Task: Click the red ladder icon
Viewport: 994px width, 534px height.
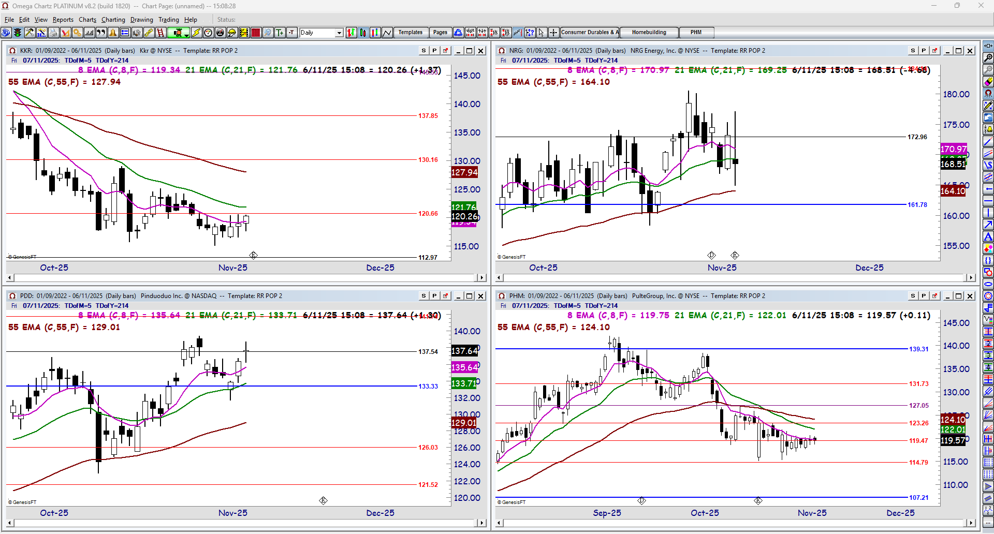Action: [x=160, y=33]
